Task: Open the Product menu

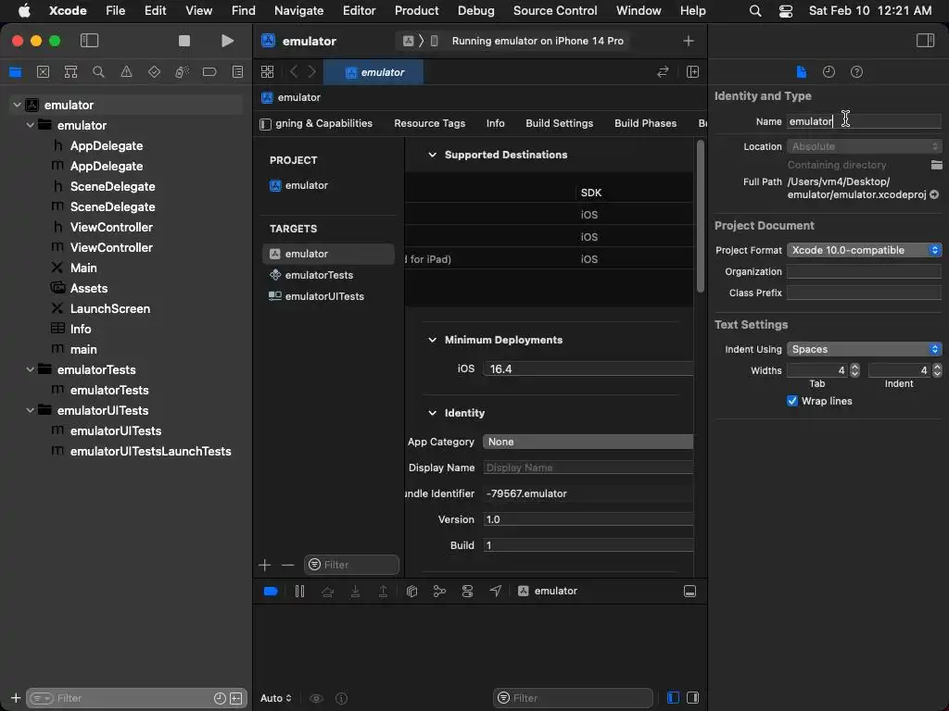Action: 416,10
